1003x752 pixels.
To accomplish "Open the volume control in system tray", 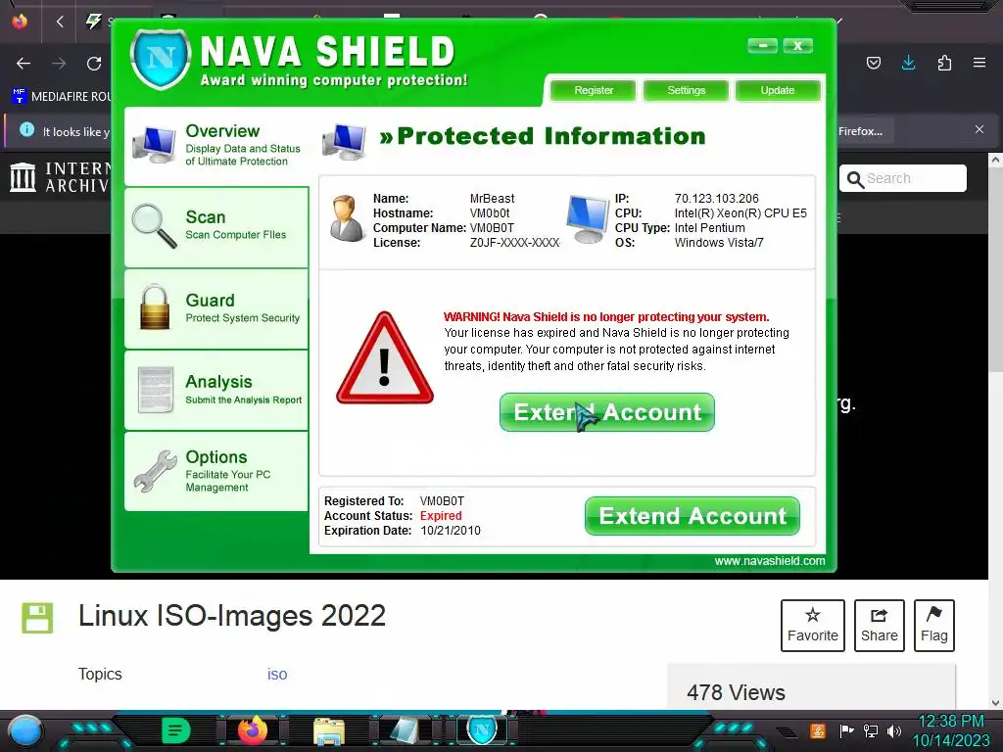I will [x=894, y=730].
